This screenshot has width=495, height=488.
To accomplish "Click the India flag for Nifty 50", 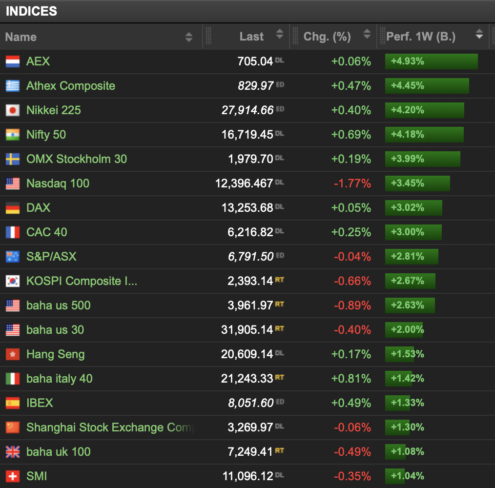I will click(x=13, y=135).
